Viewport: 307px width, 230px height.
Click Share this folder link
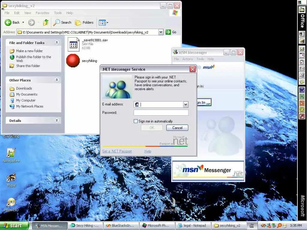click(28, 66)
